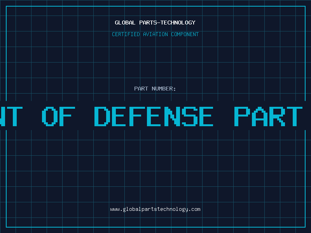Click the scrolling DEFENSE word in banner
This screenshot has width=311, height=233.
[x=154, y=116]
